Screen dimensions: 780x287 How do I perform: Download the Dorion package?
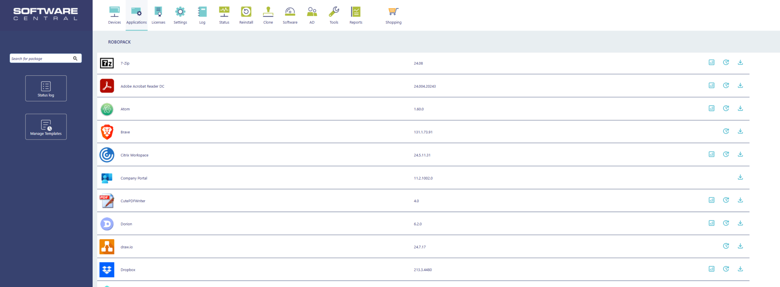pos(740,223)
